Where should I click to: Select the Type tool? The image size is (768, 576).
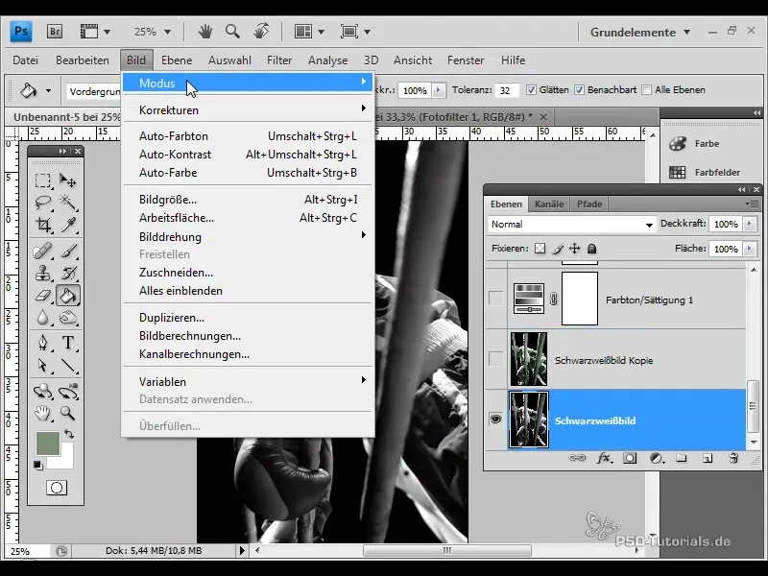(x=67, y=343)
